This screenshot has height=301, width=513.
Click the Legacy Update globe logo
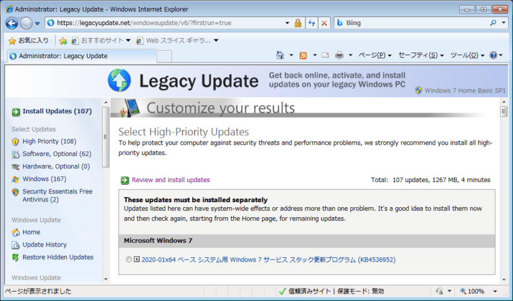(x=119, y=80)
